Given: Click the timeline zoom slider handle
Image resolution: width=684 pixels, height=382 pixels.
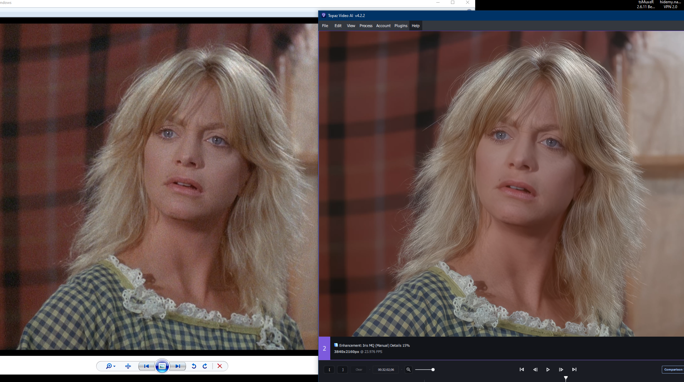Looking at the screenshot, I should point(433,370).
